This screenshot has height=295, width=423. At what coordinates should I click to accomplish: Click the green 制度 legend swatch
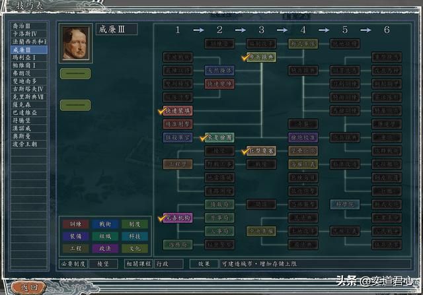(x=135, y=224)
